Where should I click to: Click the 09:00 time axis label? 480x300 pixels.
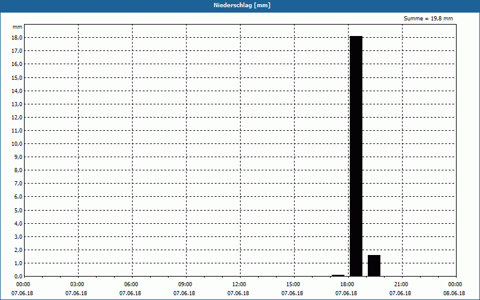[x=185, y=284]
